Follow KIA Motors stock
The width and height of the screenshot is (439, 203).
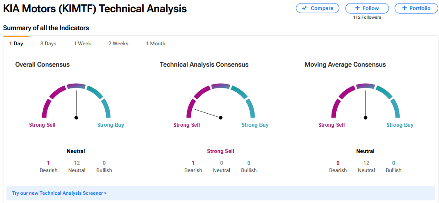(x=367, y=8)
